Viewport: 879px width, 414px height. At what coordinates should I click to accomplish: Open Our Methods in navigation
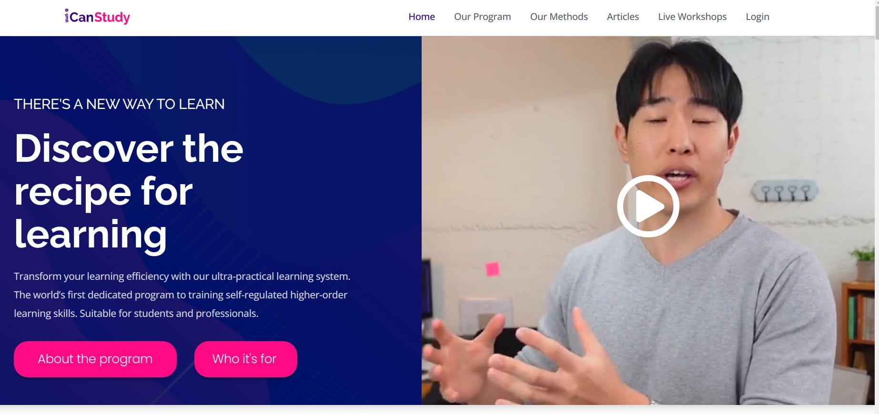[559, 17]
